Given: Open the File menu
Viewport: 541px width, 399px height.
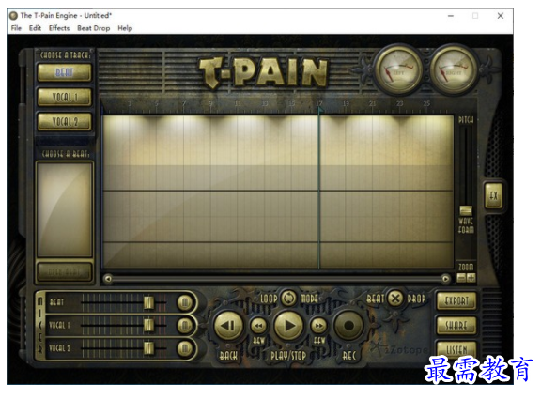Looking at the screenshot, I should coord(16,28).
